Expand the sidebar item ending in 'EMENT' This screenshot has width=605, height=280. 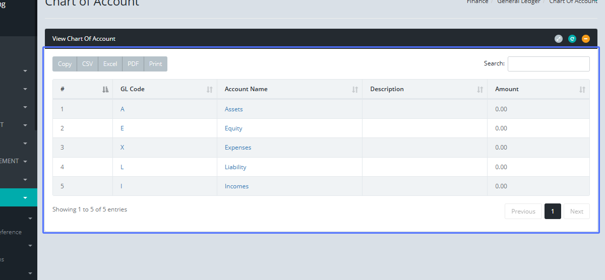pos(25,162)
